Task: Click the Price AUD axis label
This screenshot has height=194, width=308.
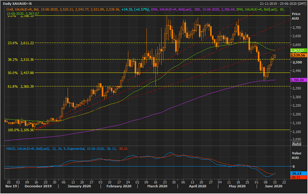Action: 296,16
